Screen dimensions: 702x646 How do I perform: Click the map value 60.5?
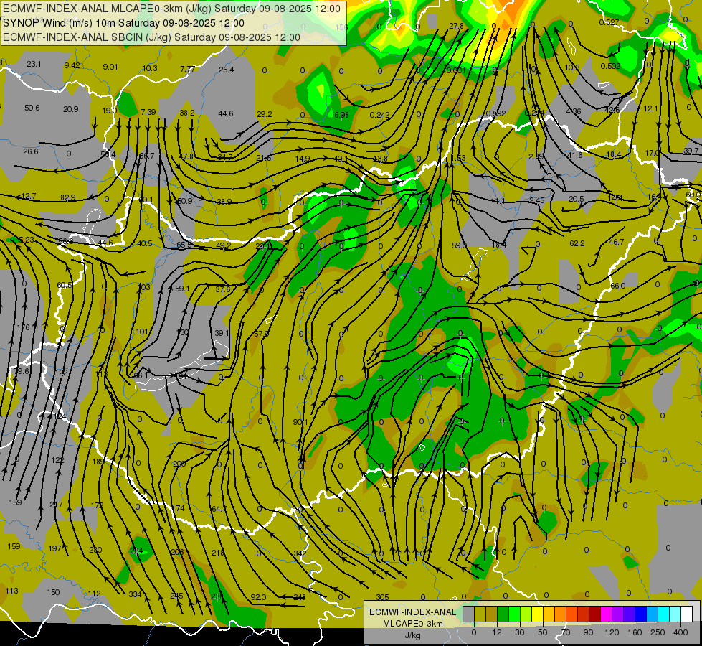[x=65, y=285]
